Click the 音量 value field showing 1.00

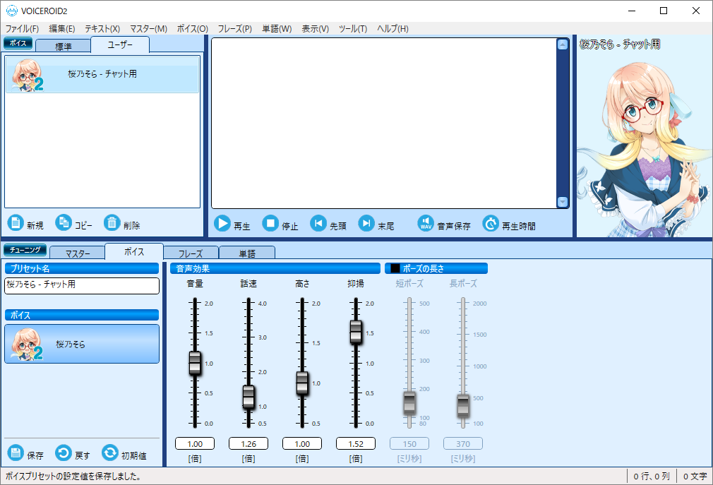click(x=195, y=443)
